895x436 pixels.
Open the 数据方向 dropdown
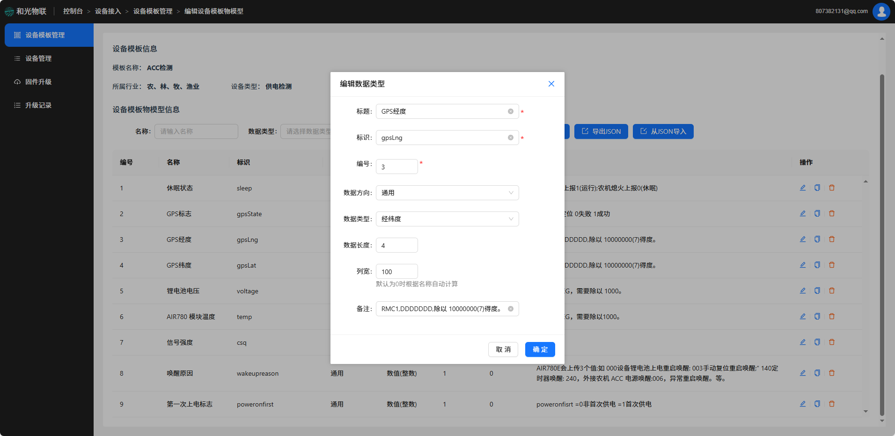tap(447, 193)
